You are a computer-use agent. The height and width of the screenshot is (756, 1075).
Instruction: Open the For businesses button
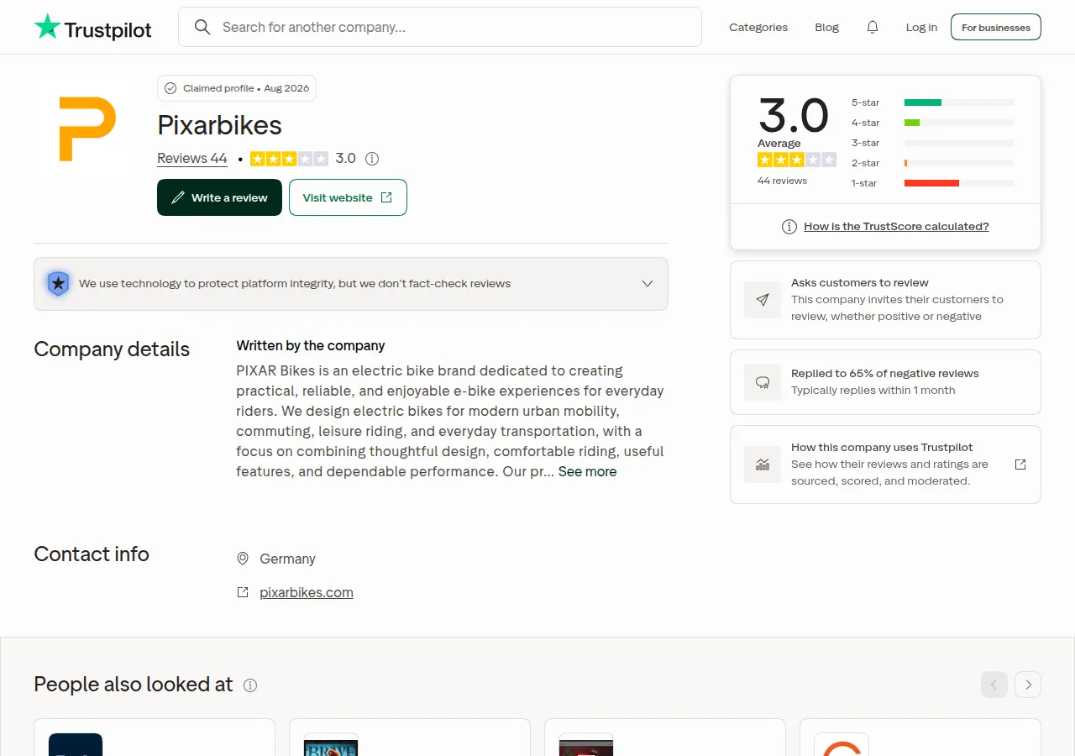pyautogui.click(x=996, y=27)
